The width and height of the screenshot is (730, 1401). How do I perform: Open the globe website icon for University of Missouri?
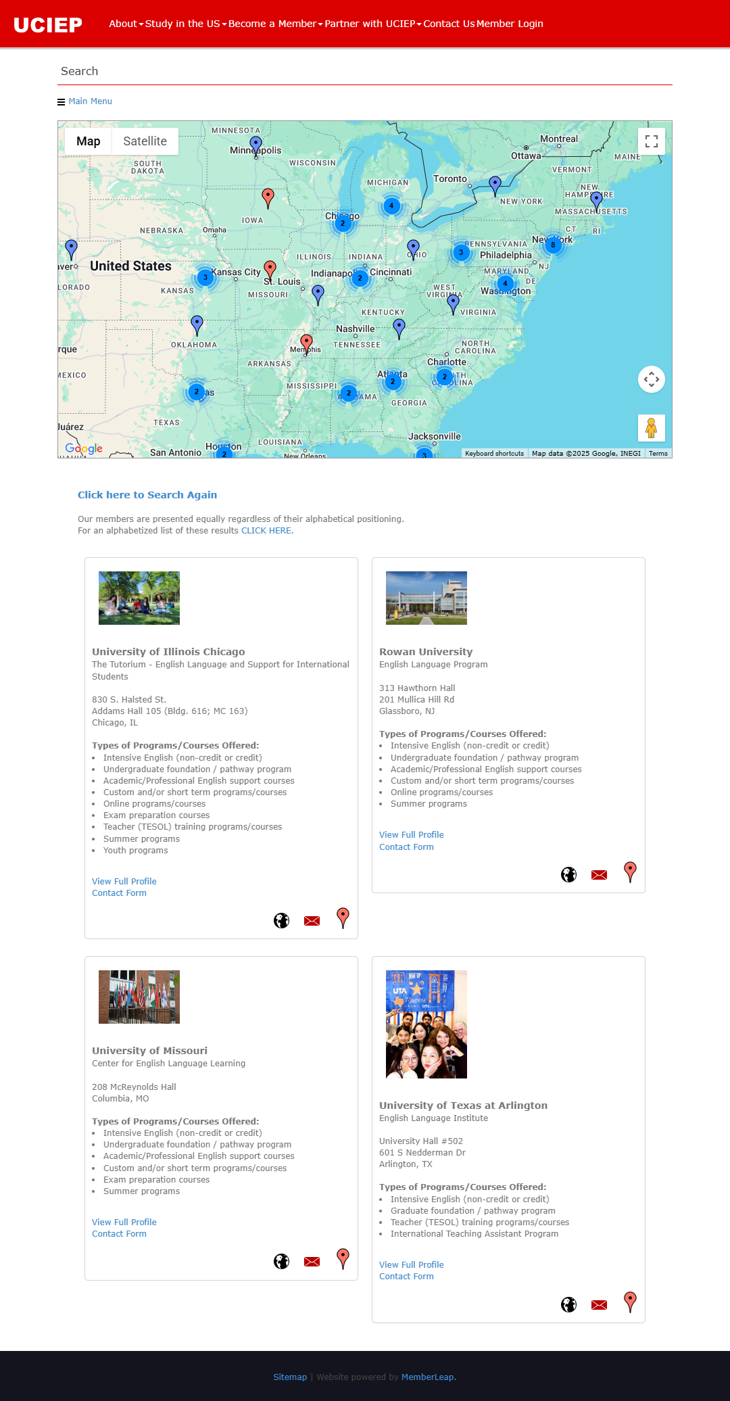pyautogui.click(x=281, y=1261)
